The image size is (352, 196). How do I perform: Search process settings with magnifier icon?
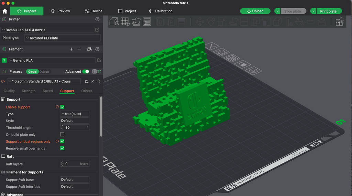tap(99, 81)
